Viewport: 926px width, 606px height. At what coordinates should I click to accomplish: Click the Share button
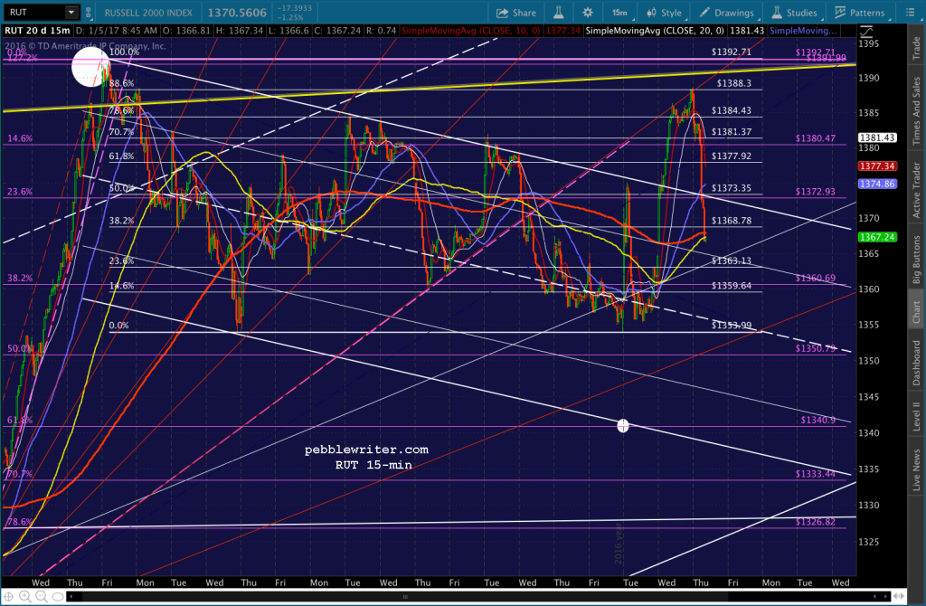(x=515, y=13)
